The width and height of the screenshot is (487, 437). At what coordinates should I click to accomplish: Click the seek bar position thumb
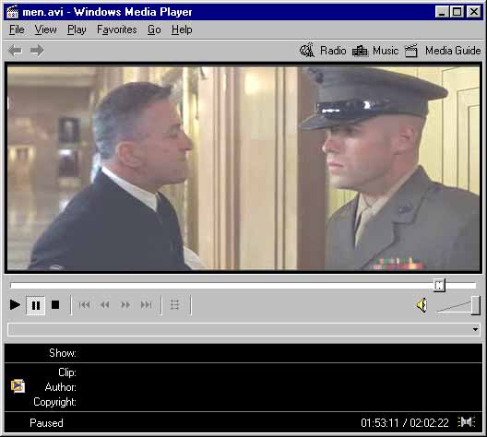[x=439, y=285]
